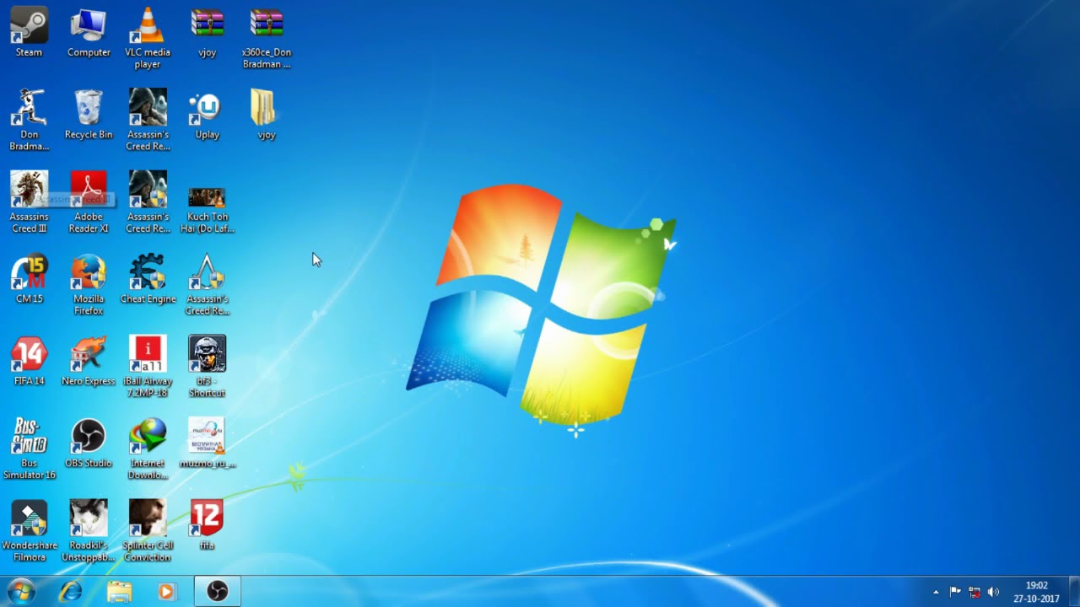
Task: Select hooded Assassin's Creed Re icon without shield
Action: [x=148, y=120]
